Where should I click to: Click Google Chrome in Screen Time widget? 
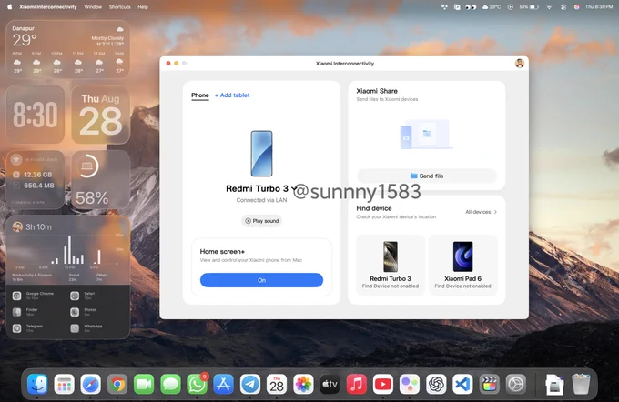[35, 296]
